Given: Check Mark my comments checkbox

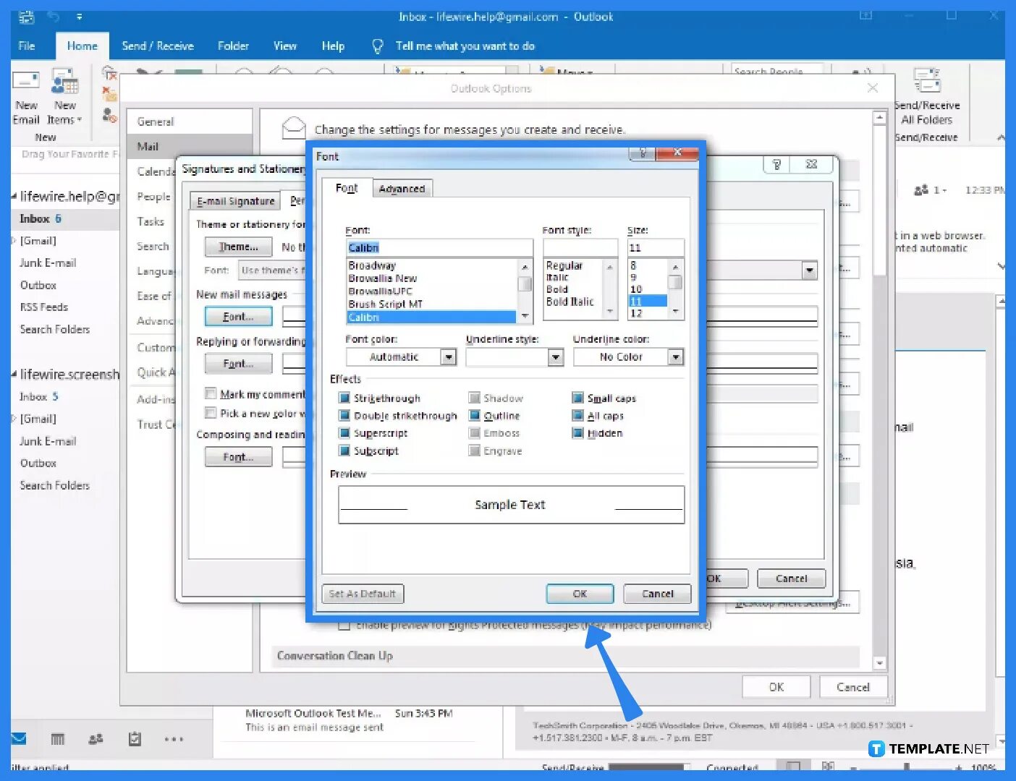Looking at the screenshot, I should pyautogui.click(x=211, y=393).
